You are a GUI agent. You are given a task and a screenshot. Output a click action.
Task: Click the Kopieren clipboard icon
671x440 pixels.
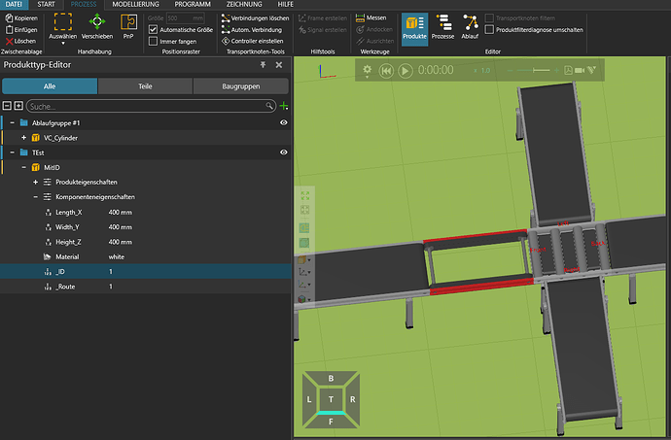(x=9, y=17)
